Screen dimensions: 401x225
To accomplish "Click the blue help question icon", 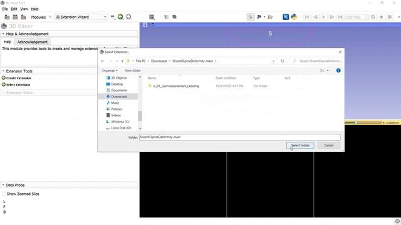I will [x=338, y=71].
